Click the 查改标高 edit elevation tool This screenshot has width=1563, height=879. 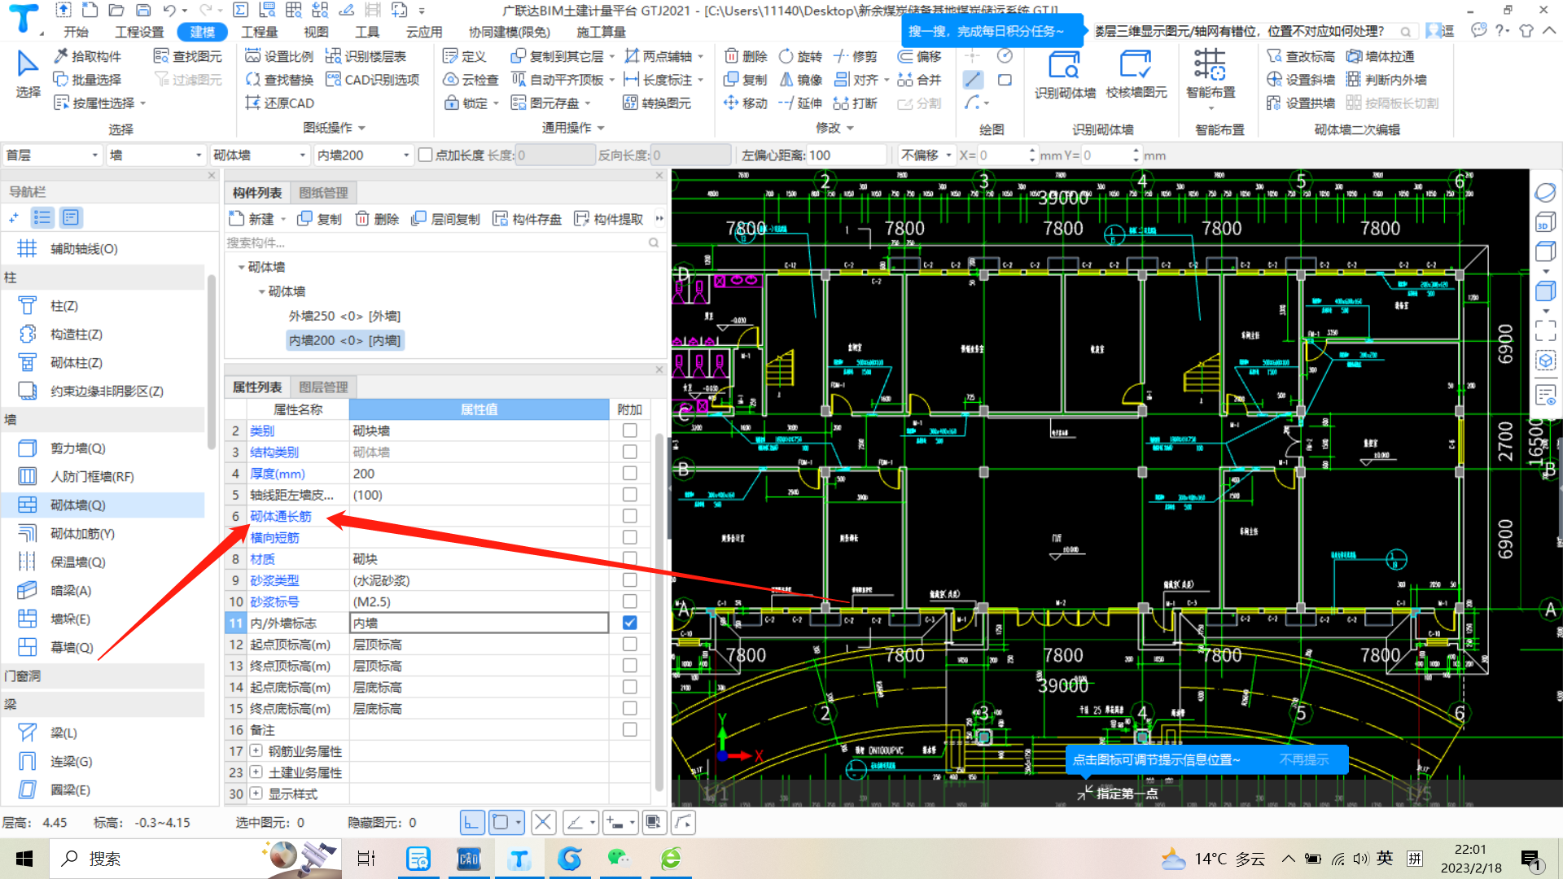1301,56
